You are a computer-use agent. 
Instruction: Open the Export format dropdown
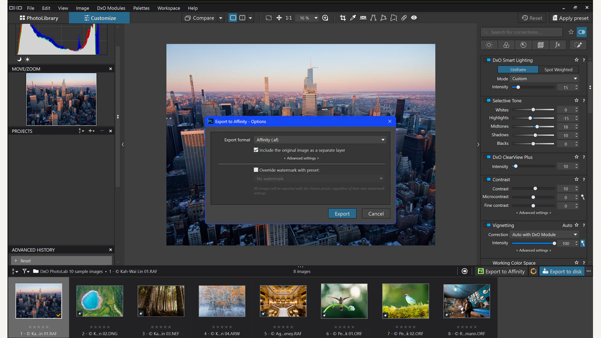(x=321, y=140)
